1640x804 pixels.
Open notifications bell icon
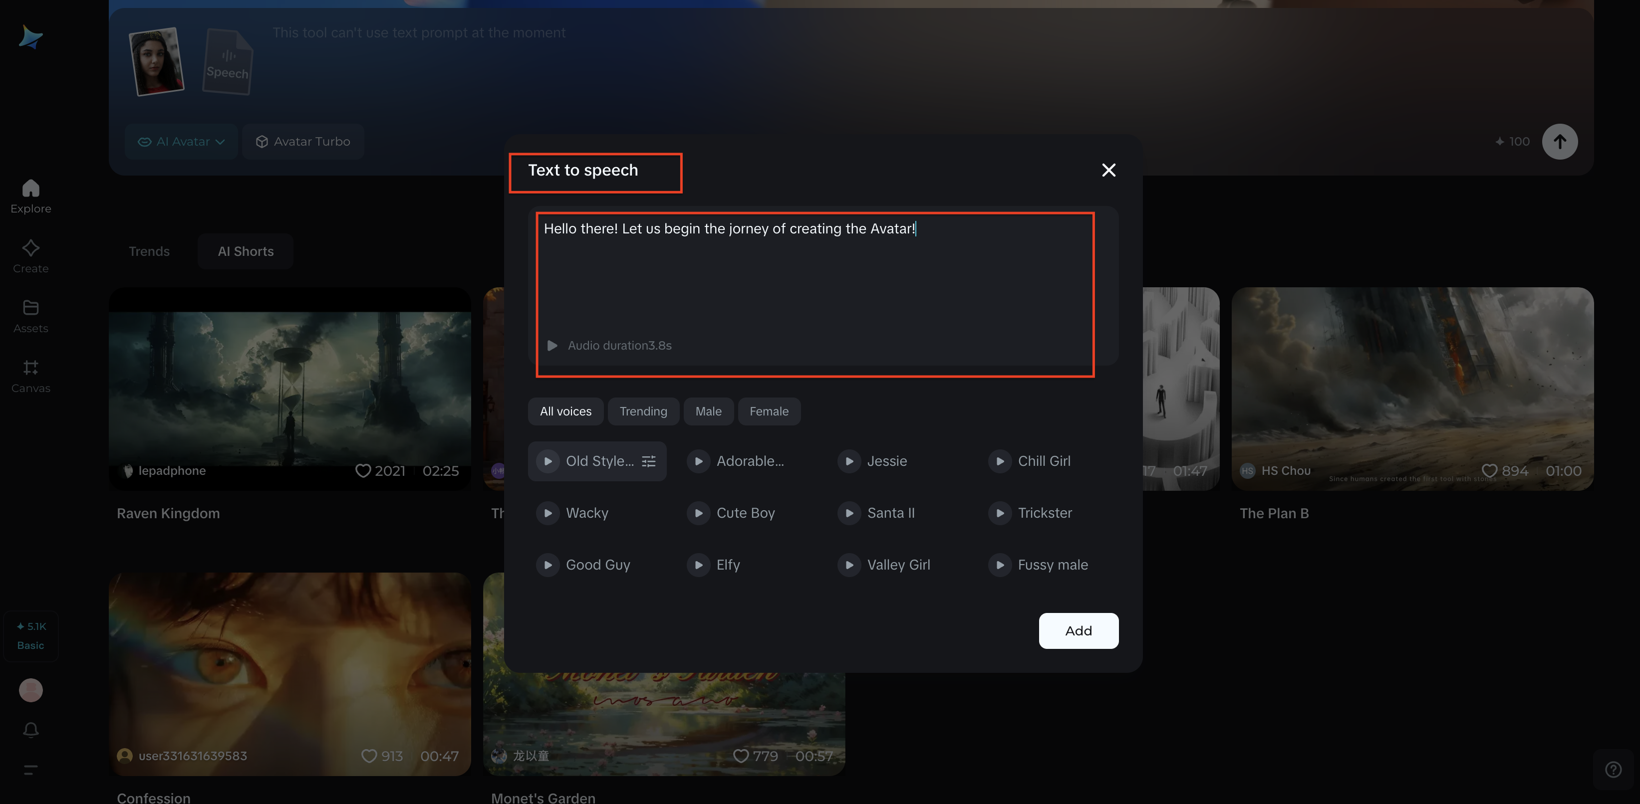tap(30, 730)
